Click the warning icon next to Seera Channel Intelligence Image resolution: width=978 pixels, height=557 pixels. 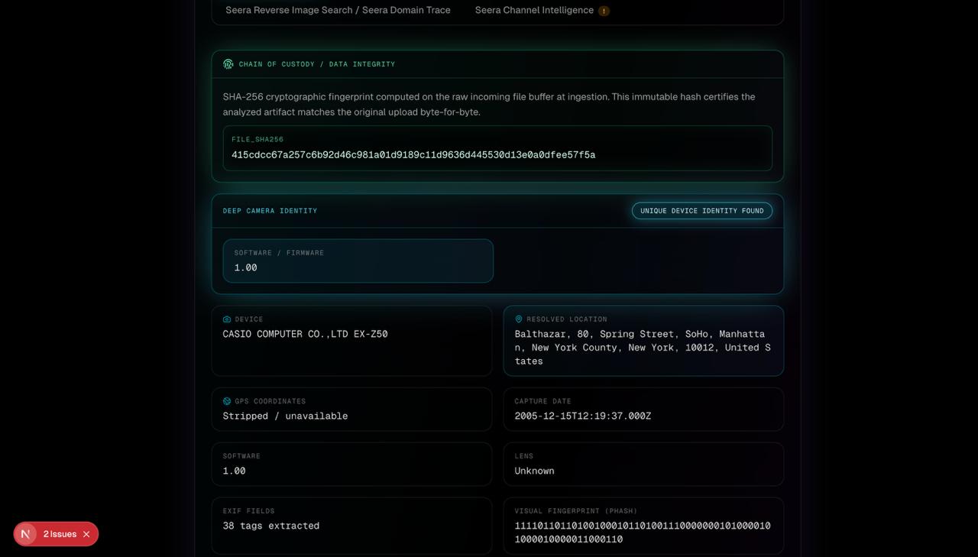(x=604, y=11)
